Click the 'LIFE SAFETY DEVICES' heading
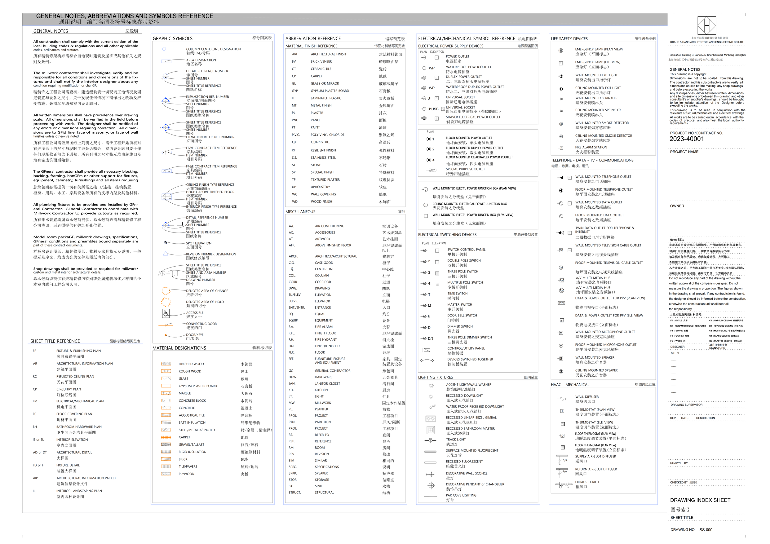 (569, 38)
